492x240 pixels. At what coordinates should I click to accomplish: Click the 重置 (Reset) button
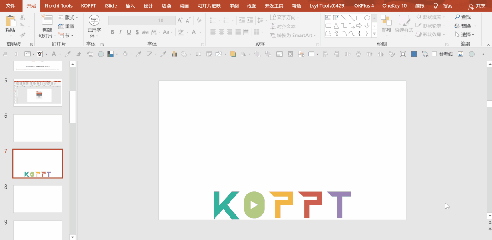tap(67, 26)
